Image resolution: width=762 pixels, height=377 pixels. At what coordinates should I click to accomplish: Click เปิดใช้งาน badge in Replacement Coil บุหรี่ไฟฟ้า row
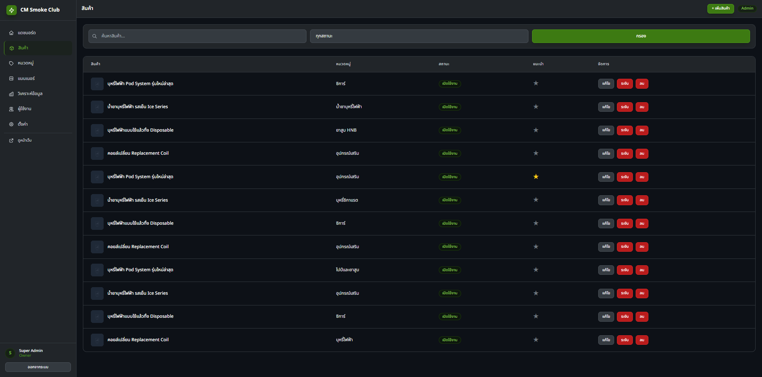[450, 340]
